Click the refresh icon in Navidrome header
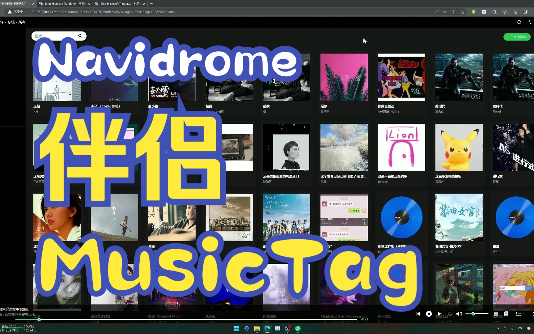The image size is (534, 334). coord(519,22)
